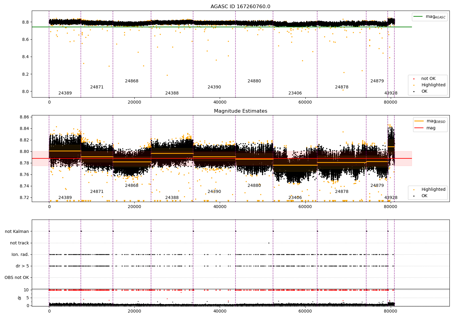Click the 'dr > 5' axis label
This screenshot has height=318, width=454.
pos(22,266)
